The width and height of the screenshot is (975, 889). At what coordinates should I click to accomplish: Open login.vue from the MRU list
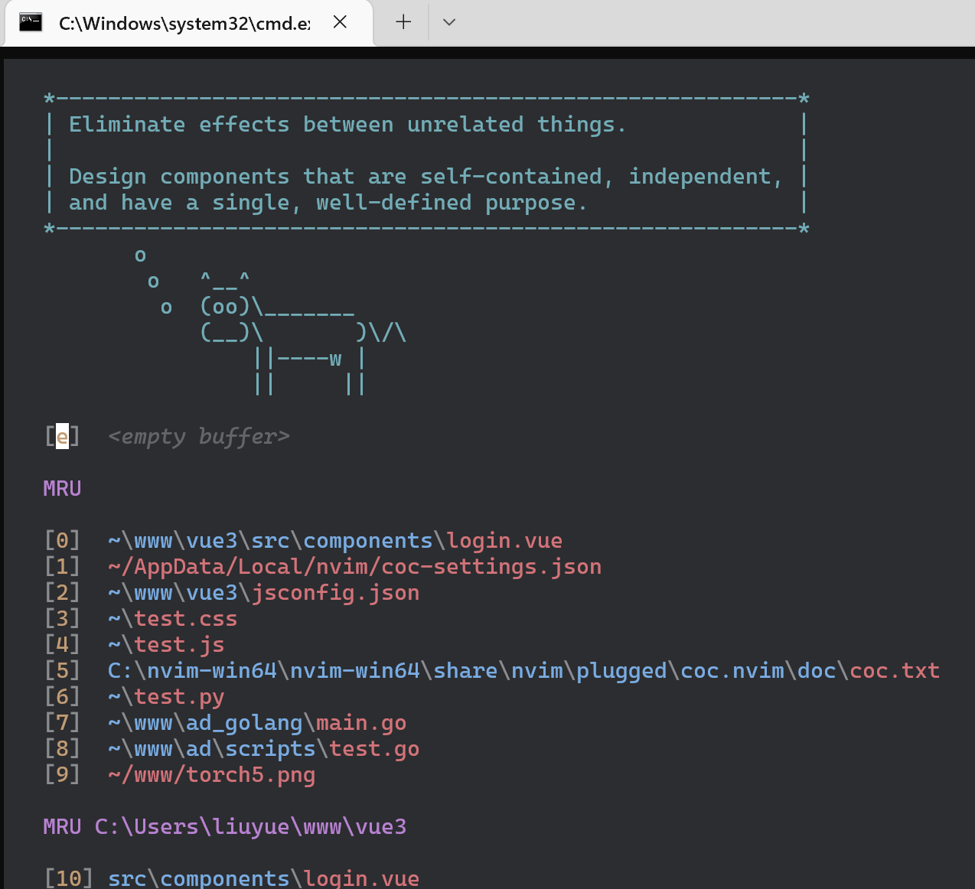(334, 541)
